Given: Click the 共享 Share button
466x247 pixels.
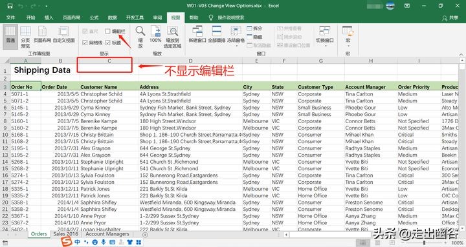Looking at the screenshot, I should point(450,18).
